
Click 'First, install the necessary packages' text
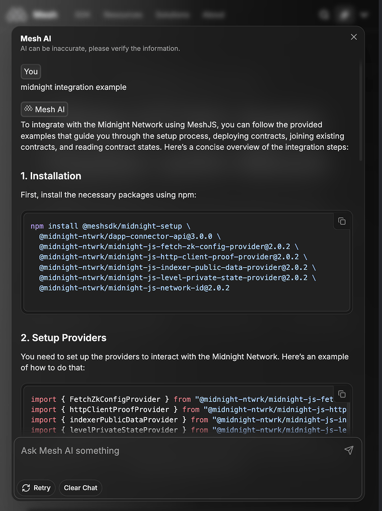[108, 195]
